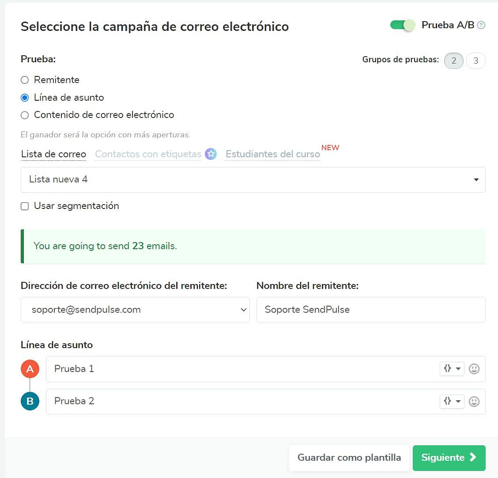The image size is (498, 478).
Task: Open the emoji picker for subject line A
Action: click(x=474, y=369)
